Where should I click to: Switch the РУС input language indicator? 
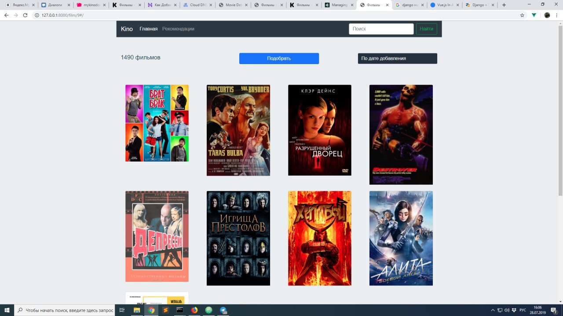pyautogui.click(x=523, y=310)
